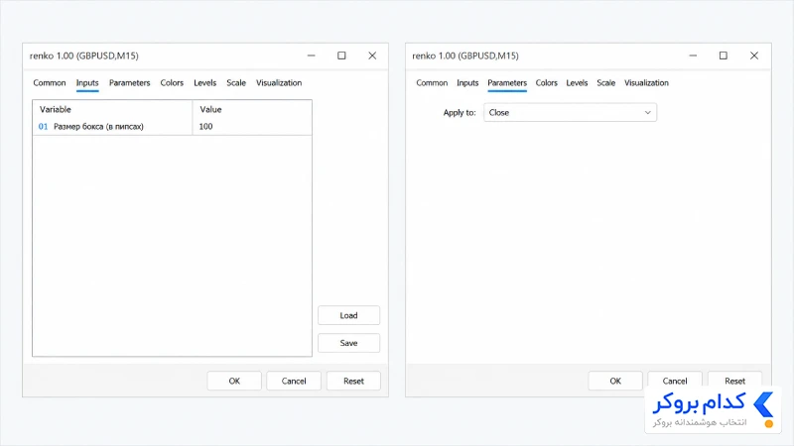Switch to Inputs tab in right dialog
Viewport: 794px width, 446px height.
pos(467,83)
